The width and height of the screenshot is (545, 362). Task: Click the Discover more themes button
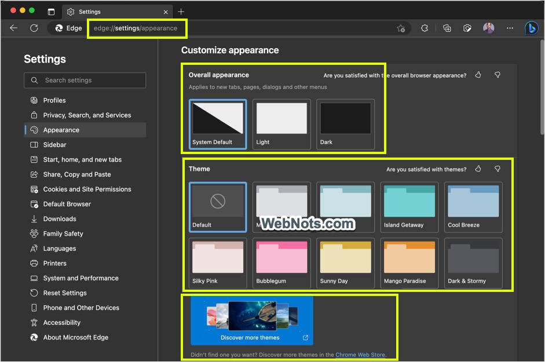(x=251, y=321)
